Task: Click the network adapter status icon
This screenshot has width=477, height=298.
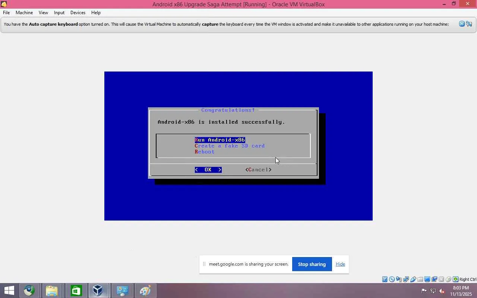Action: coord(406,279)
